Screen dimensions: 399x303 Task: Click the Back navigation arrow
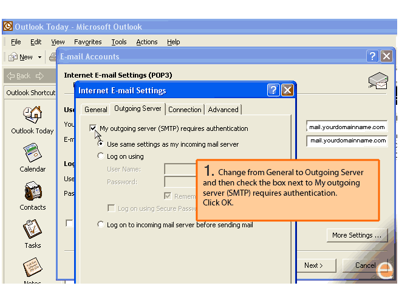point(11,76)
